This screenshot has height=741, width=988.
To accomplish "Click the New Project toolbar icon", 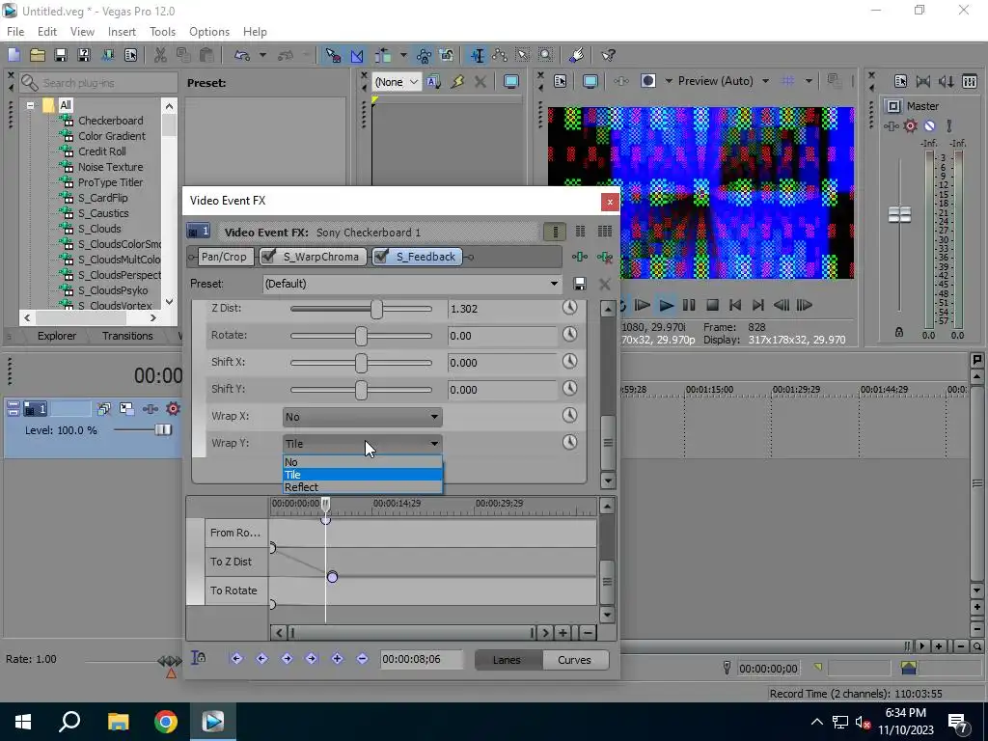I will pos(14,55).
